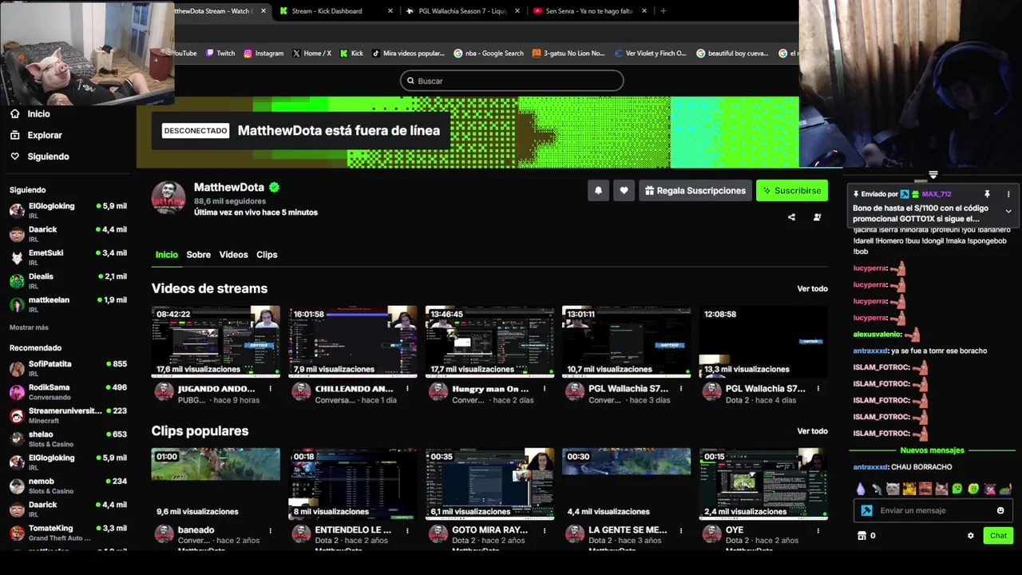Open the Home / X bookmark
The height and width of the screenshot is (575, 1022).
[x=311, y=54]
